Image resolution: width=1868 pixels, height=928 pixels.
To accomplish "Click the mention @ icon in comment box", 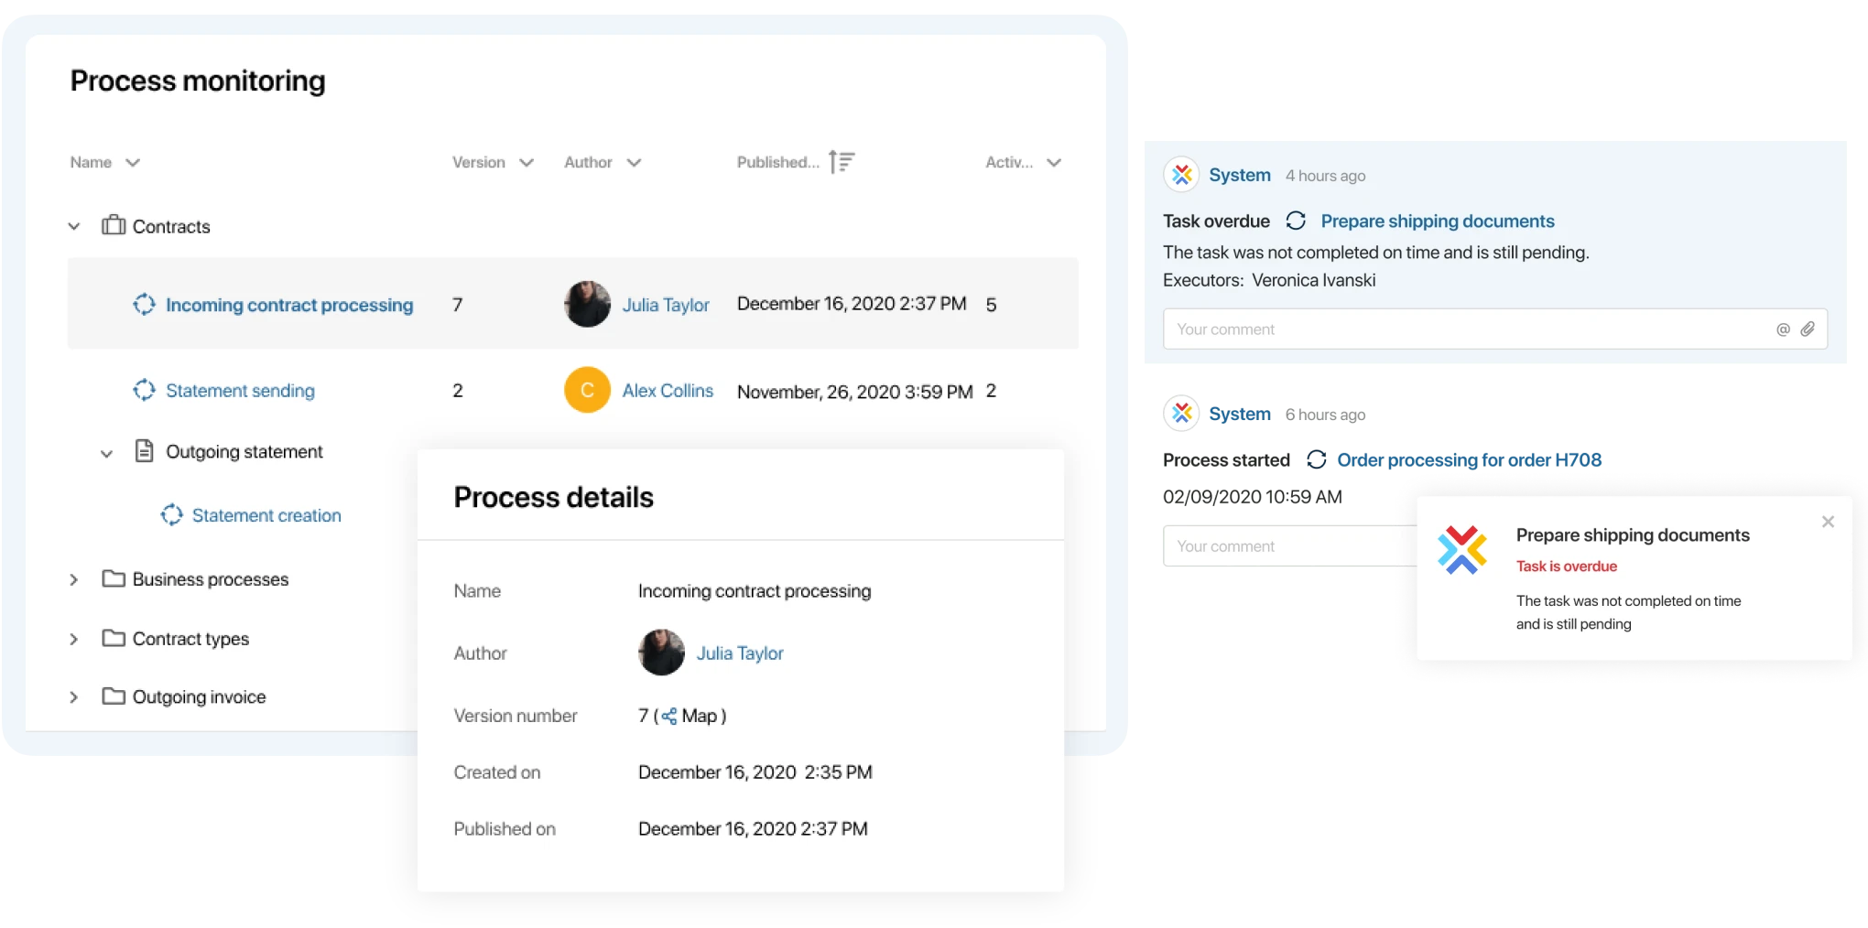I will click(1782, 329).
